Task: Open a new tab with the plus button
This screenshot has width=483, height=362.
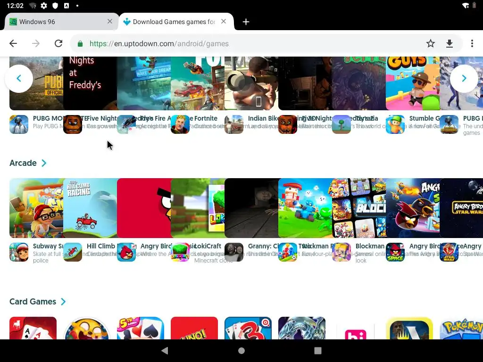Action: coord(246,22)
